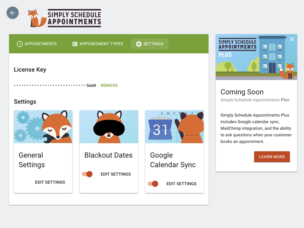Click the Learn More button

272,157
